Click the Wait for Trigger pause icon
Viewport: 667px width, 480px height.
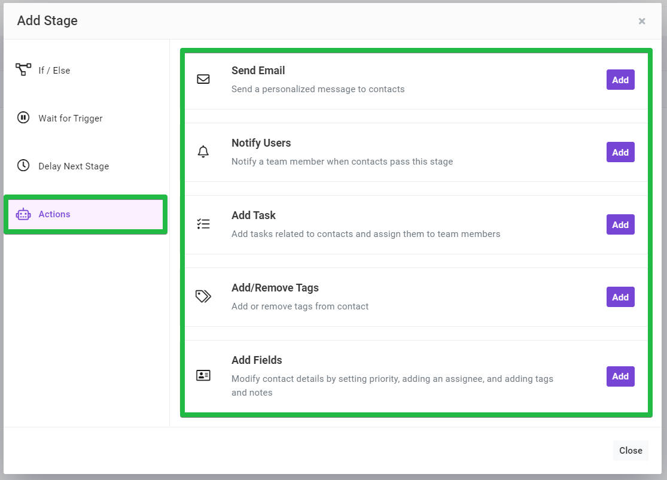(x=23, y=117)
